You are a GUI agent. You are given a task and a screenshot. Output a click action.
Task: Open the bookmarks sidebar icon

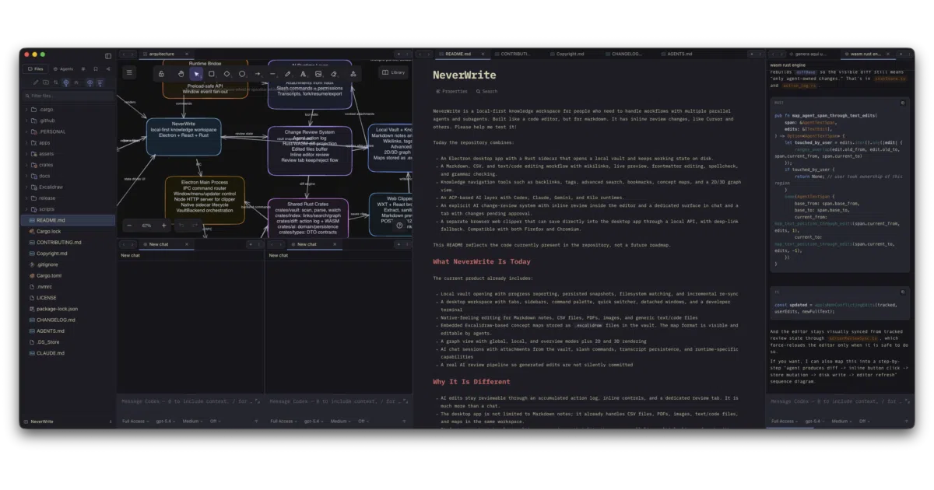tap(96, 68)
